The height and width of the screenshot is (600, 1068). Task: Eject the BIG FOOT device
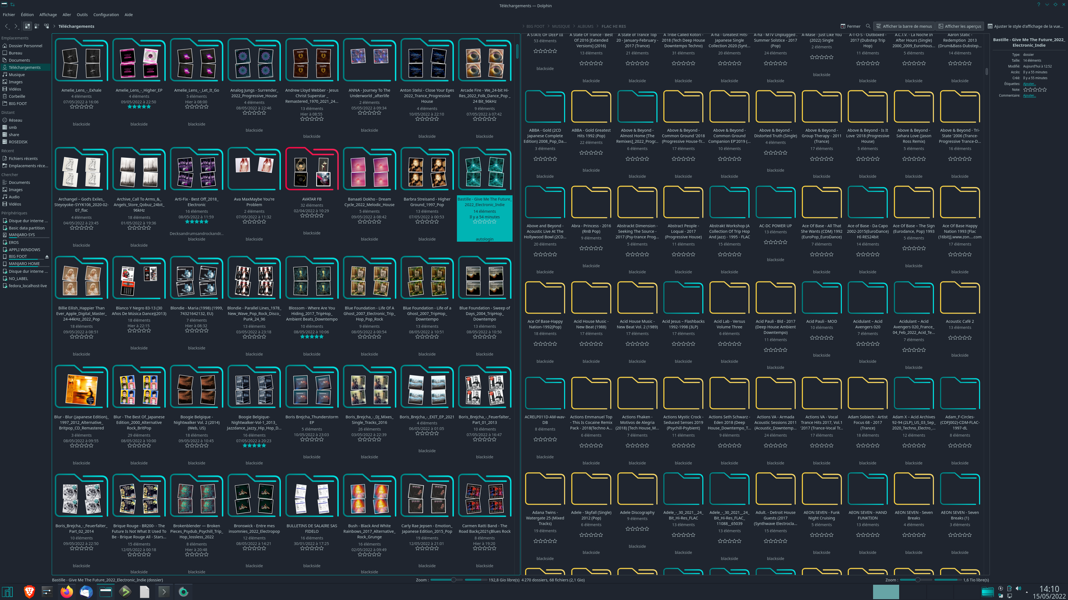[47, 257]
